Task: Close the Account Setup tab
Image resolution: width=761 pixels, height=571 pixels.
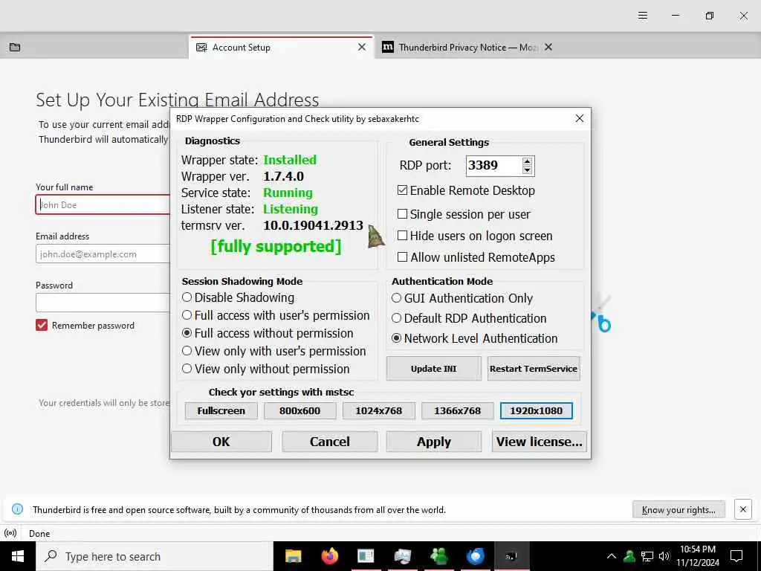Action: click(362, 47)
